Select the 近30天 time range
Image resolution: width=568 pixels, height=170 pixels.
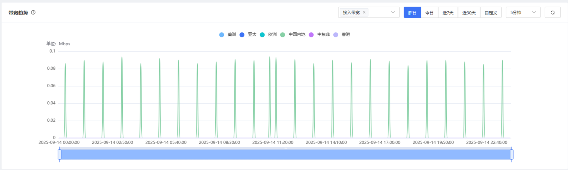coord(469,13)
